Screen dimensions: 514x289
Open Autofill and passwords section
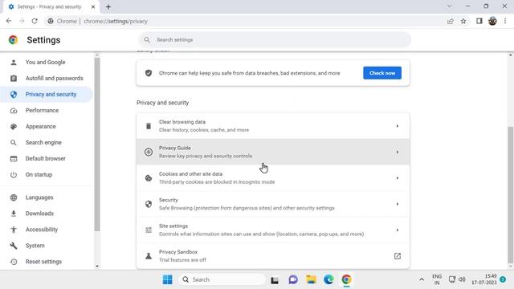(46, 78)
